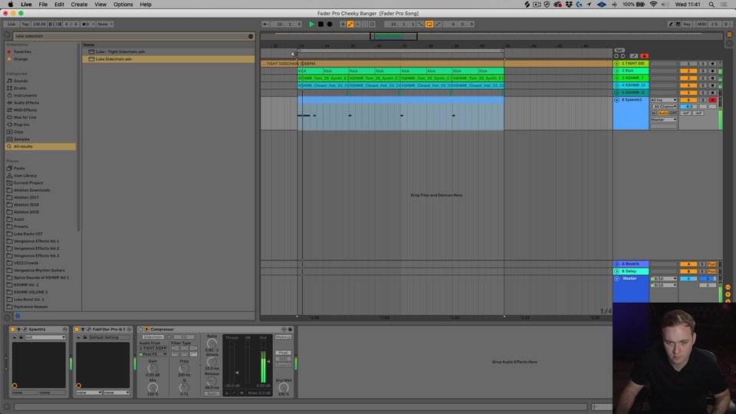
Task: Click the MIDI Arrangement Overdub plus icon
Action: 343,24
